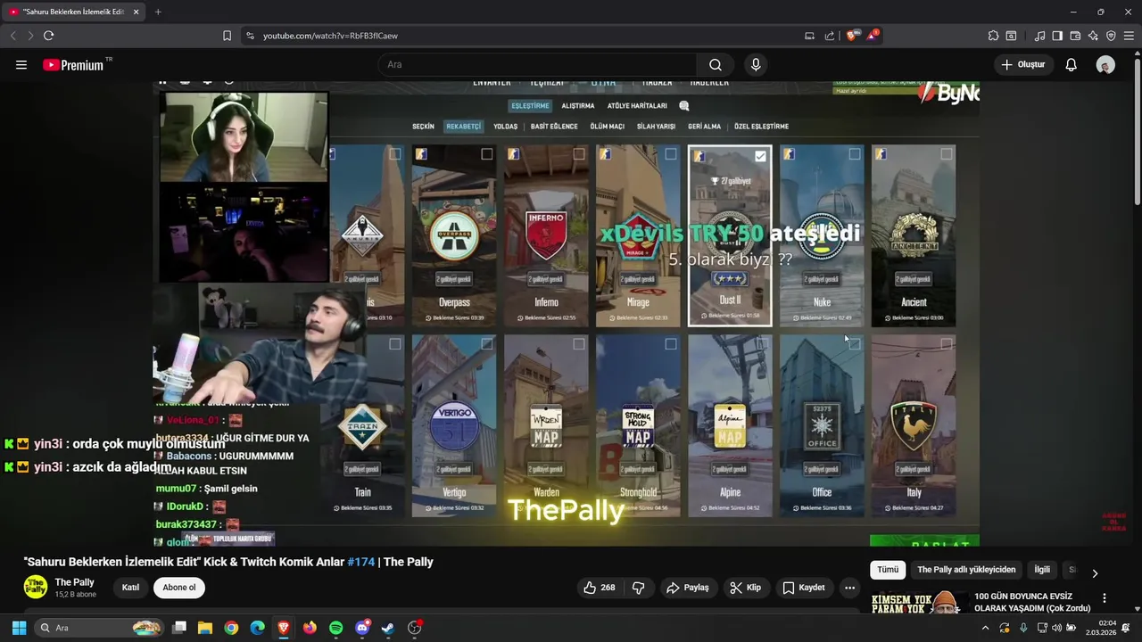Open Spotify from the taskbar
The width and height of the screenshot is (1142, 642).
click(x=335, y=628)
